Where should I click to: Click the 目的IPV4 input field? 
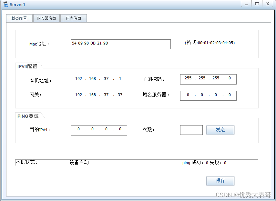tap(99, 130)
